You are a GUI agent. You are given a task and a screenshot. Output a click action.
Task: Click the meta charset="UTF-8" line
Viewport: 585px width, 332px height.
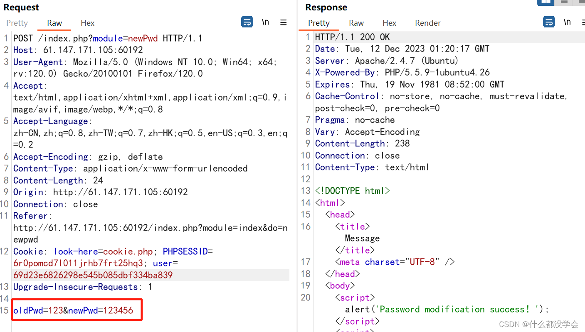[x=395, y=262]
